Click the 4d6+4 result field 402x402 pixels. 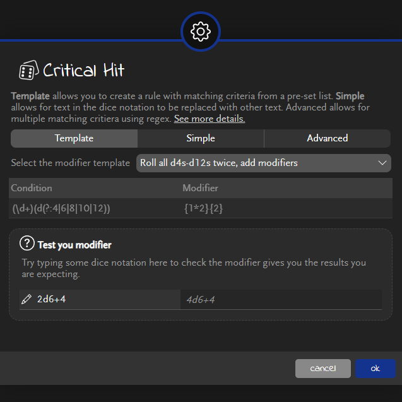click(281, 300)
